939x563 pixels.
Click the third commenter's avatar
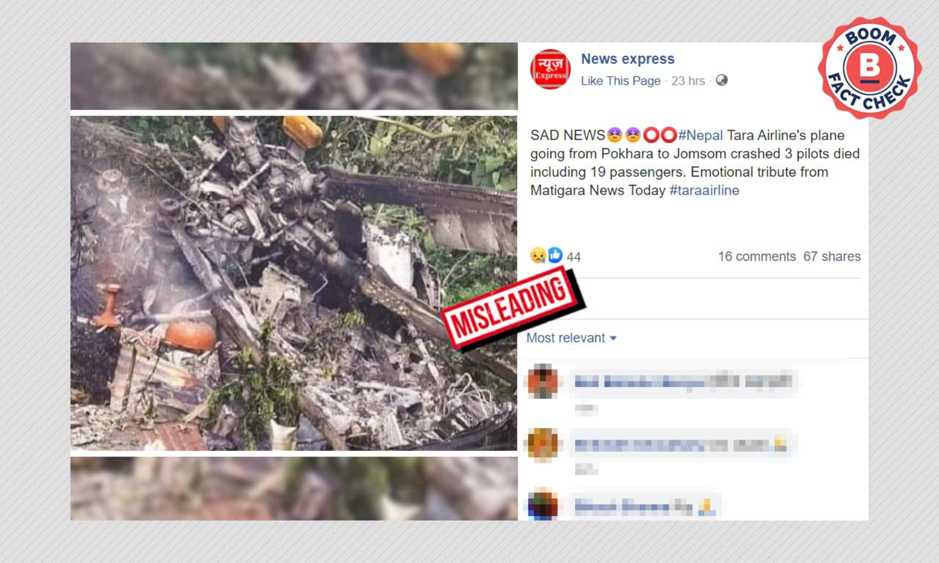pyautogui.click(x=543, y=506)
